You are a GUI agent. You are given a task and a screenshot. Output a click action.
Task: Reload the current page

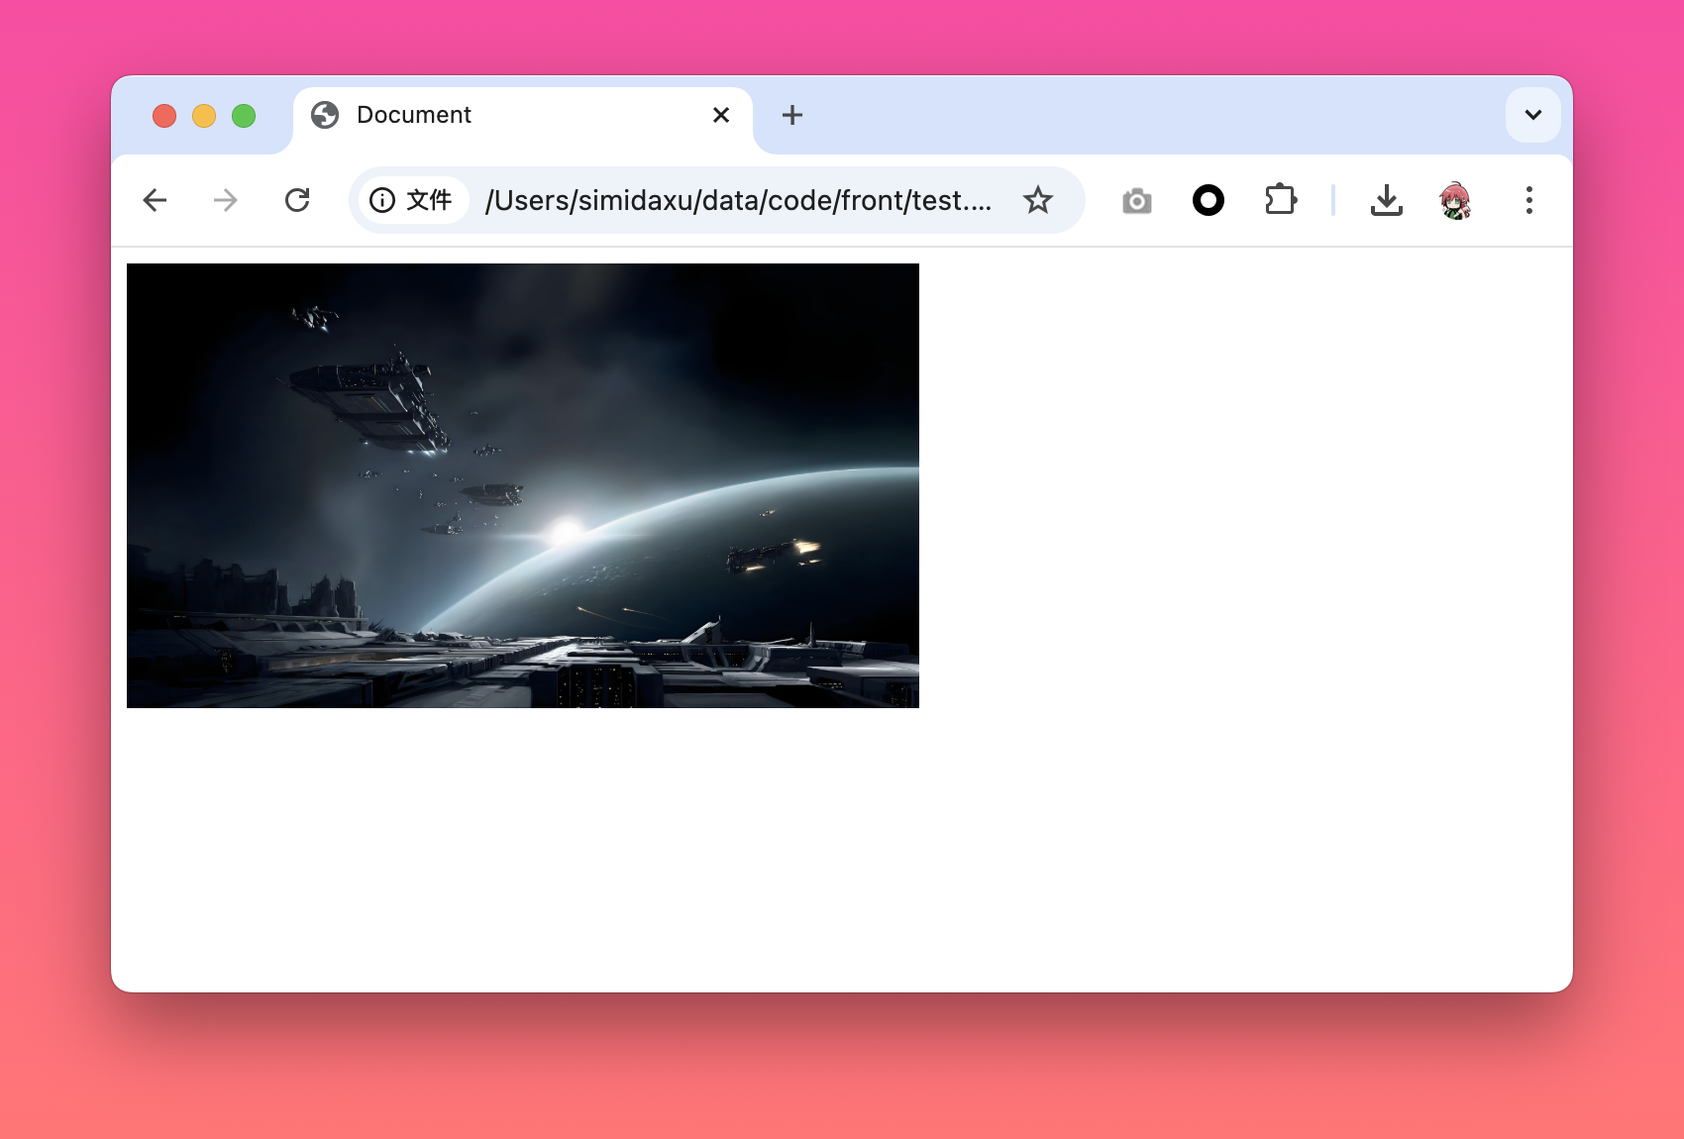(x=297, y=200)
